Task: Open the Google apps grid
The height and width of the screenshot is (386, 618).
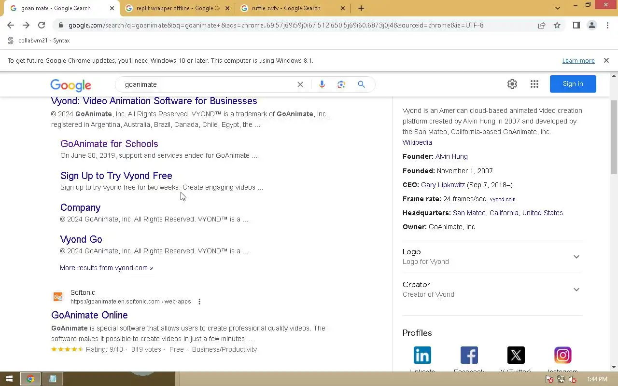Action: [534, 84]
